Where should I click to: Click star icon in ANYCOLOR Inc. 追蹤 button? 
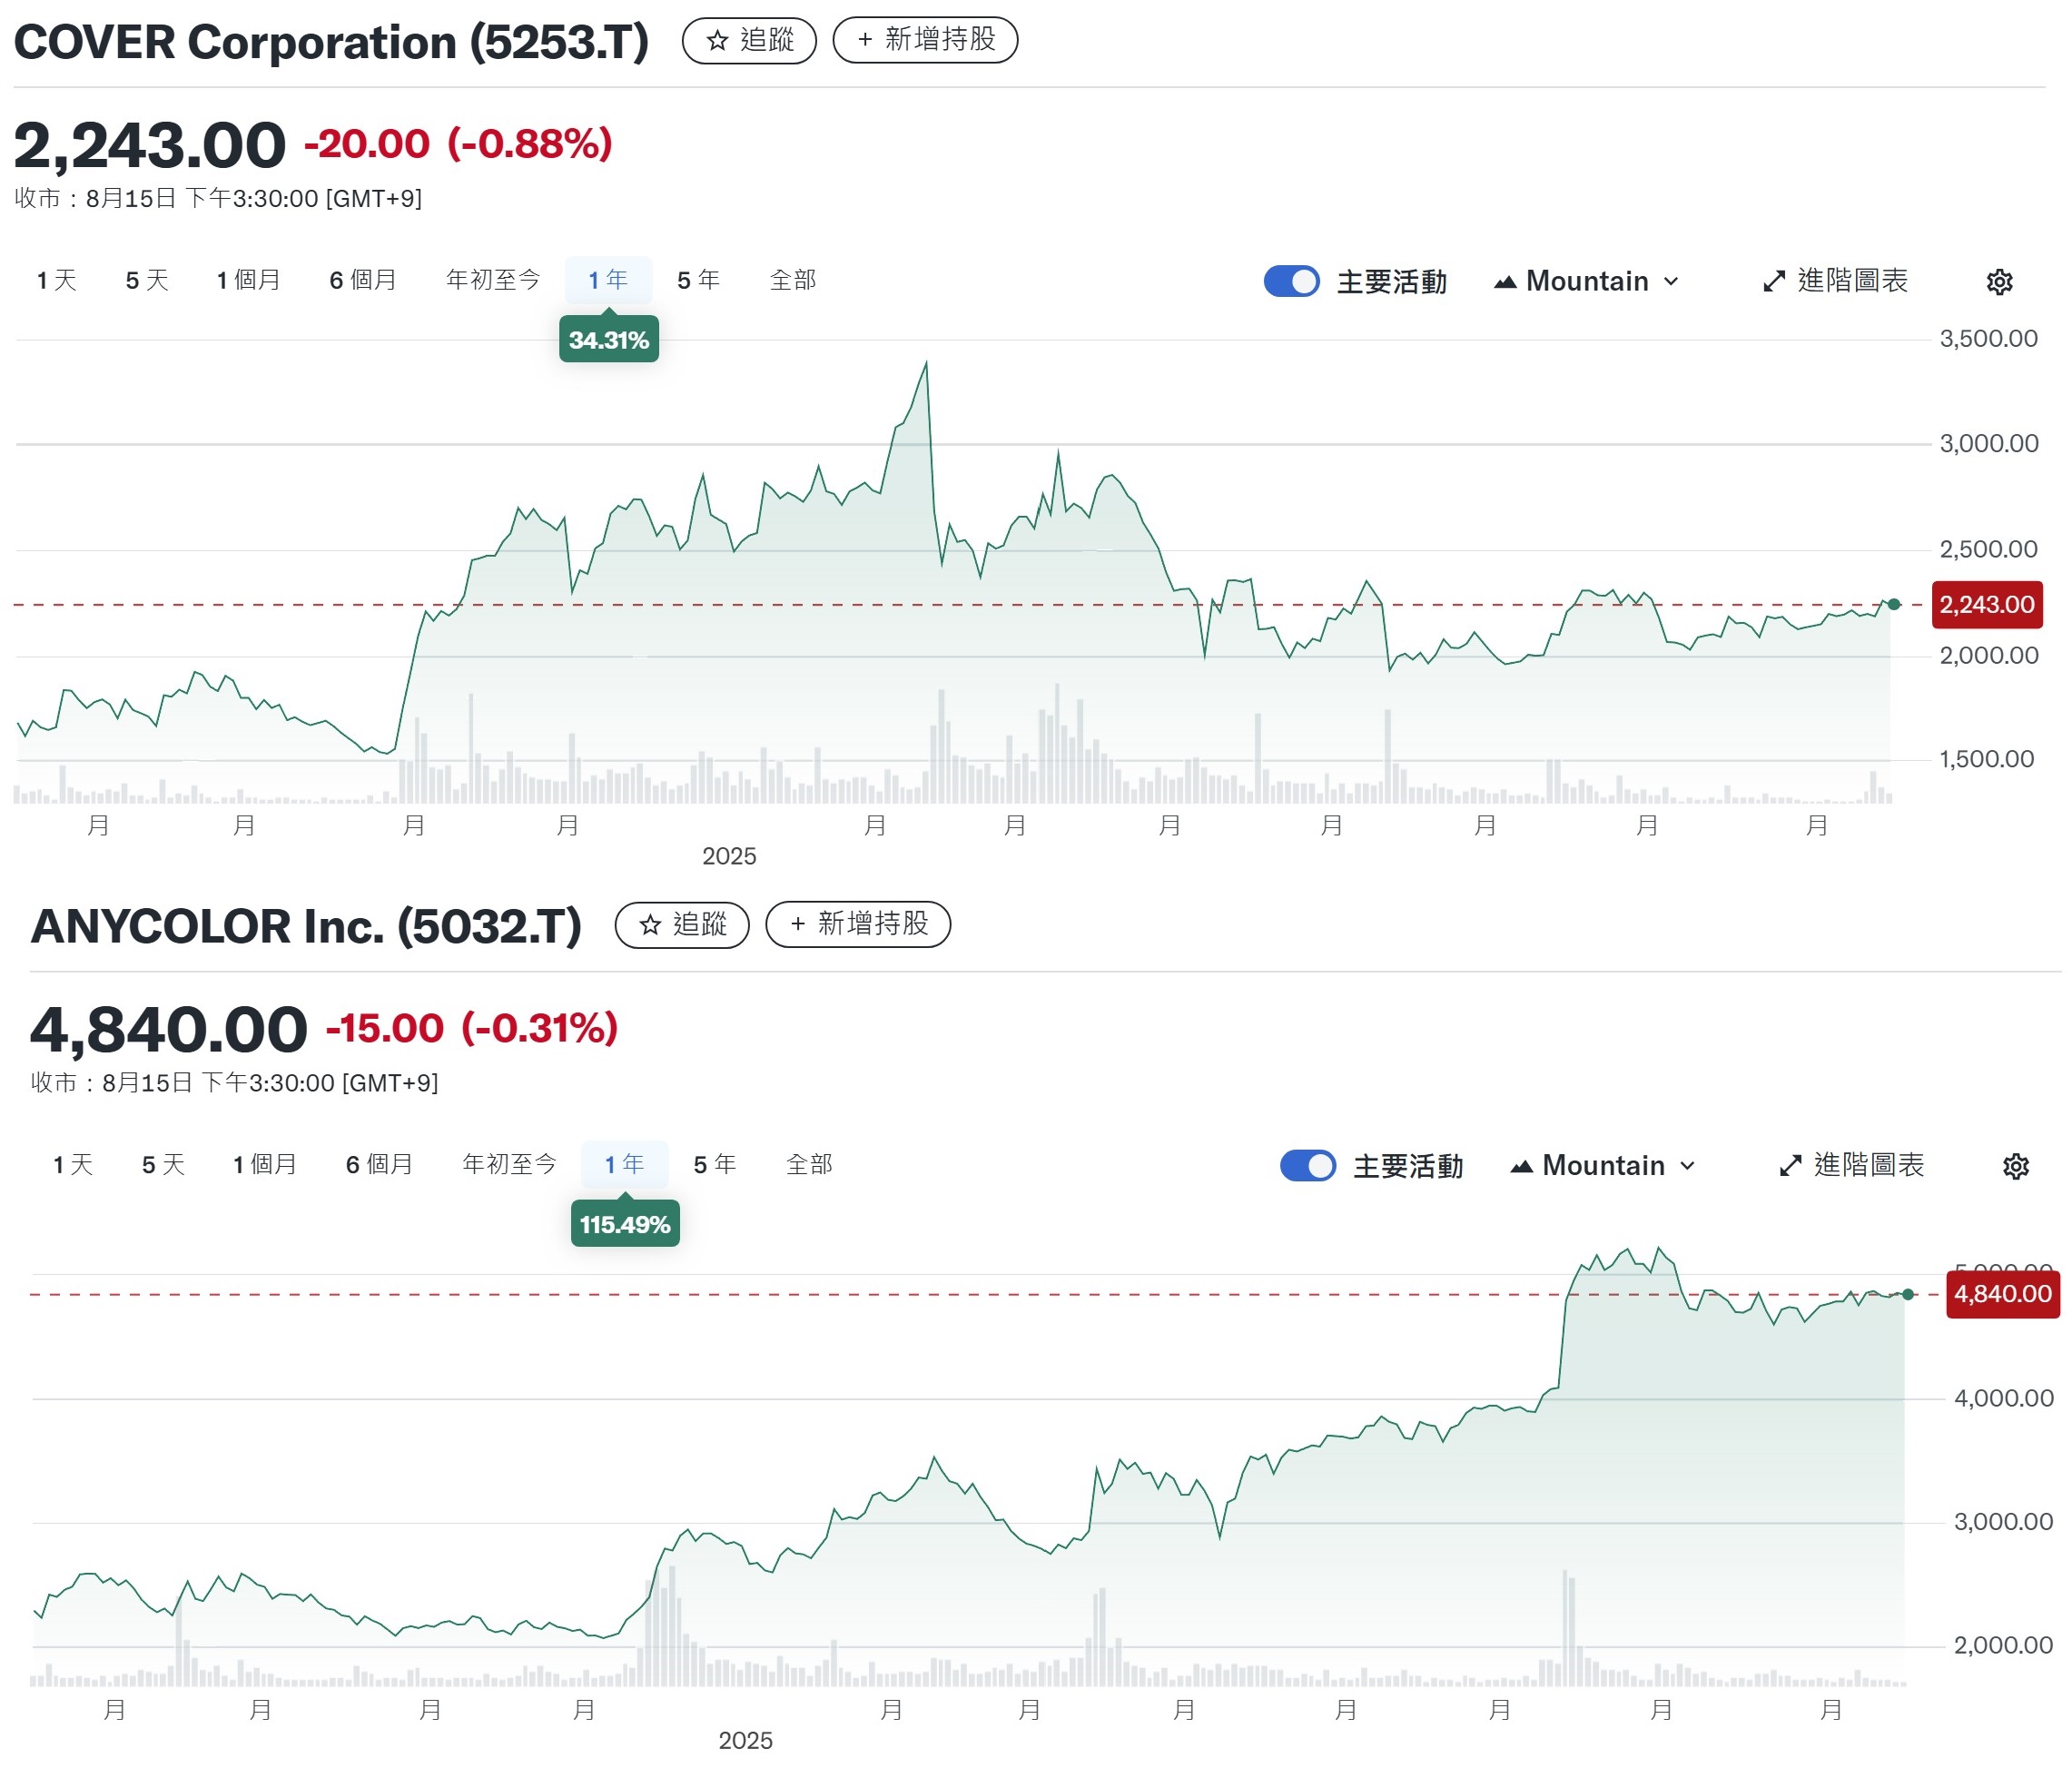650,925
